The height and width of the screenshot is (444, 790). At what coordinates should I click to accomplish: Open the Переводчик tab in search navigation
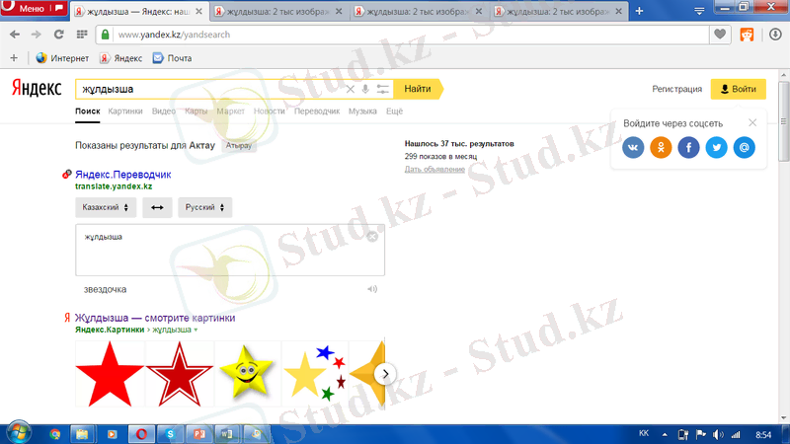[316, 111]
